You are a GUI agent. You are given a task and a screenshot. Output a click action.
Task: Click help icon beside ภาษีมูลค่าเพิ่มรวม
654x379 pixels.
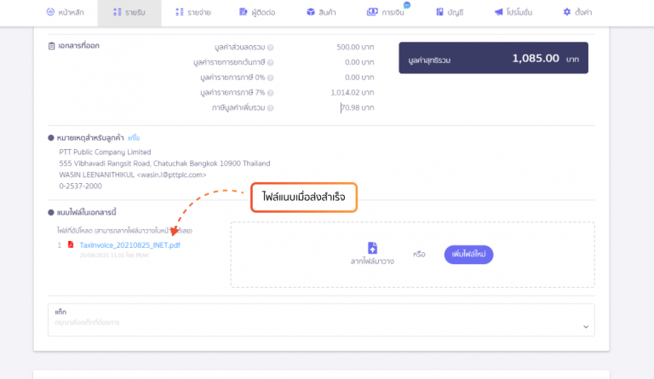[270, 108]
